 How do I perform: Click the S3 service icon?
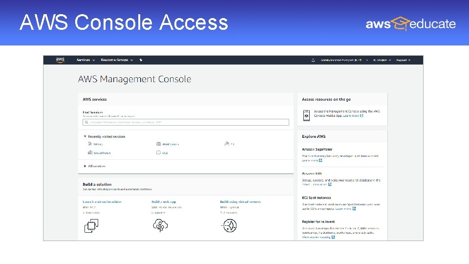pos(227,144)
